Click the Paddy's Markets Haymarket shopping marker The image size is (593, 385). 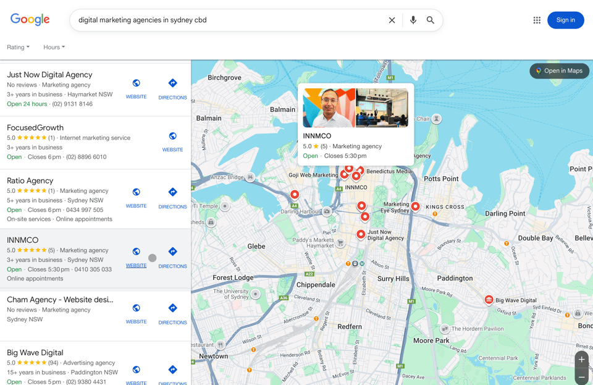pyautogui.click(x=340, y=243)
